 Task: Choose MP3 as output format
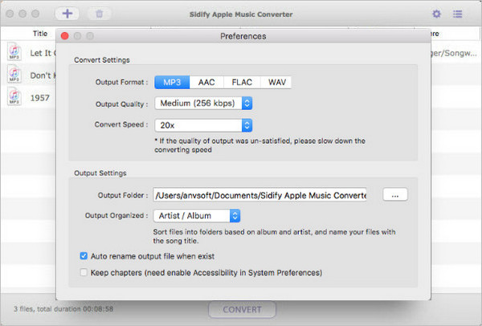tap(172, 83)
